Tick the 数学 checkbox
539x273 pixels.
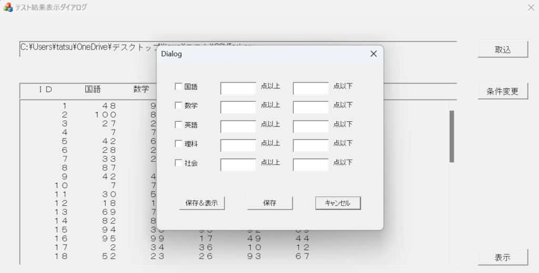(178, 106)
